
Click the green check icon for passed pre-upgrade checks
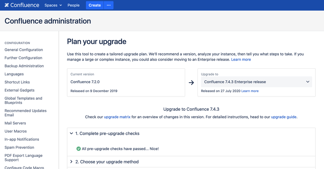coord(78,149)
